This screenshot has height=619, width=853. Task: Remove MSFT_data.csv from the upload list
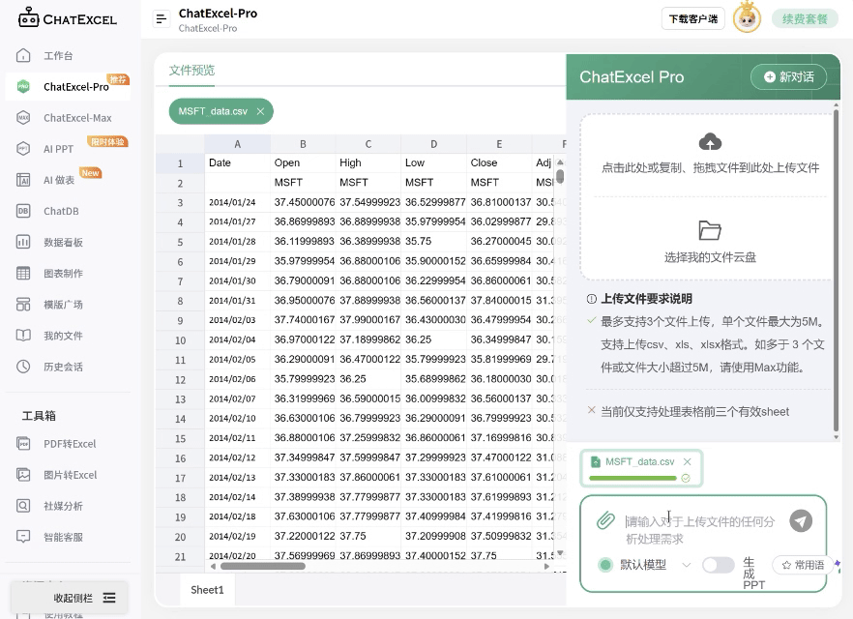coord(688,461)
